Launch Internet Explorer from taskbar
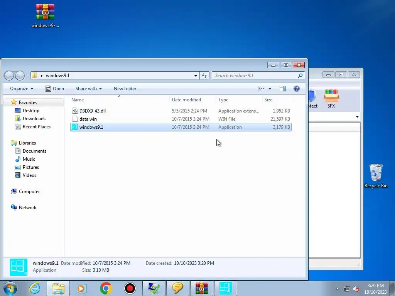The width and height of the screenshot is (395, 296). pyautogui.click(x=34, y=288)
